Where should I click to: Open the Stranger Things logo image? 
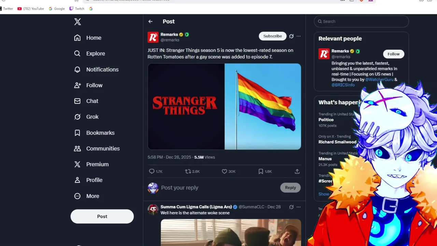click(x=186, y=107)
